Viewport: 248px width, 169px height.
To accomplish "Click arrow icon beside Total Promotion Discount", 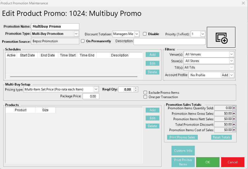I will pos(234,125).
